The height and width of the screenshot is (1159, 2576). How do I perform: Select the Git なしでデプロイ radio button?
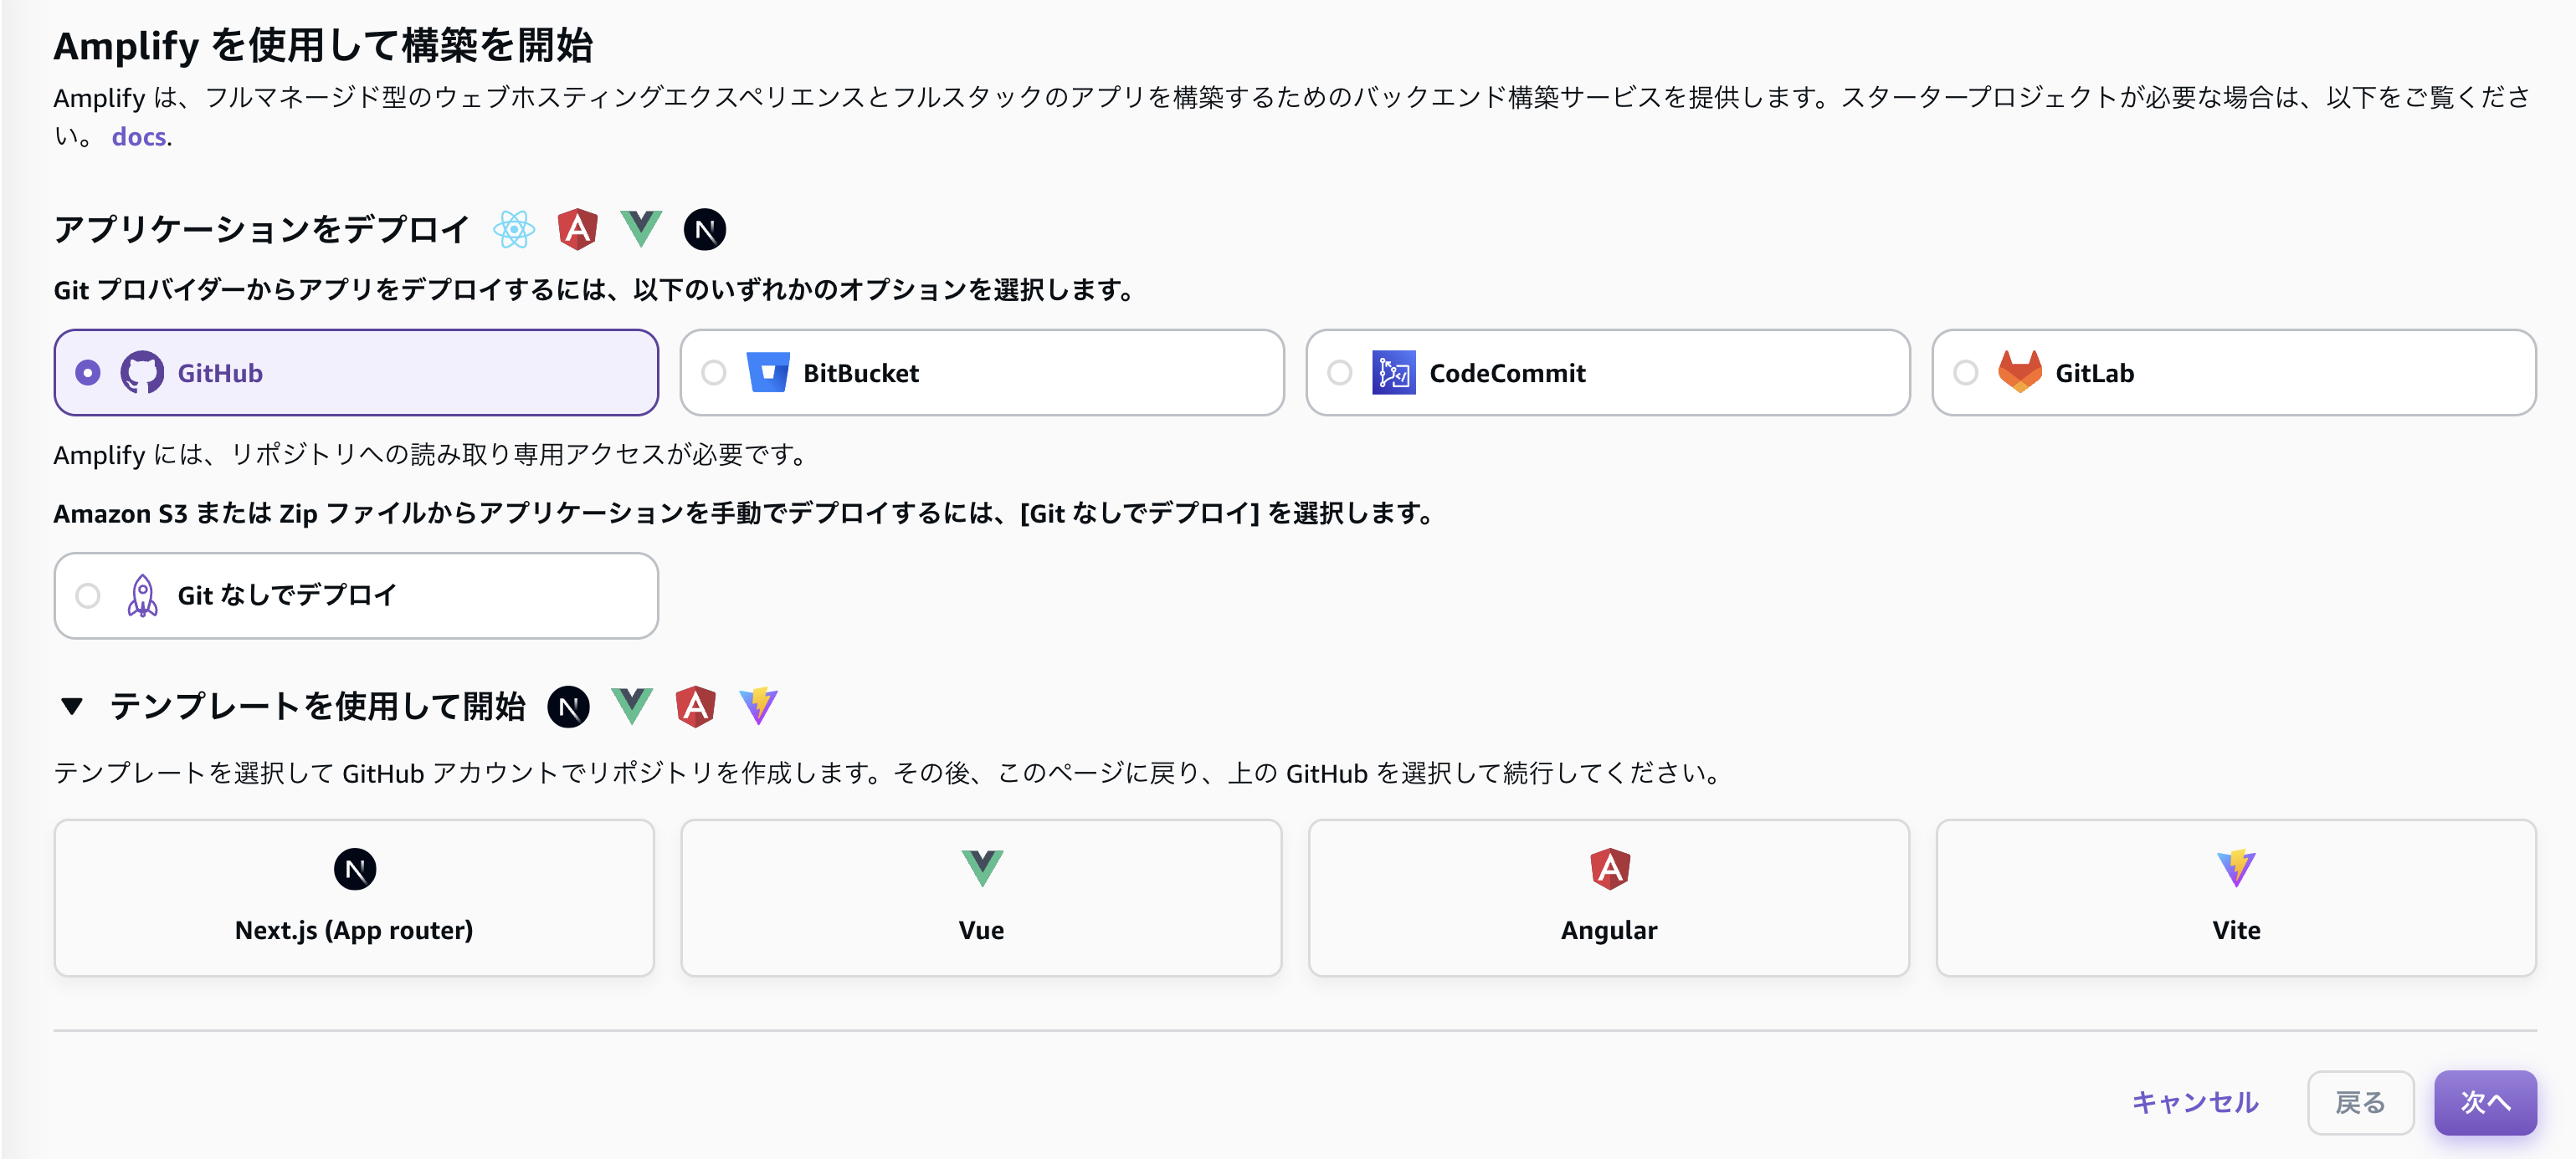coord(88,595)
